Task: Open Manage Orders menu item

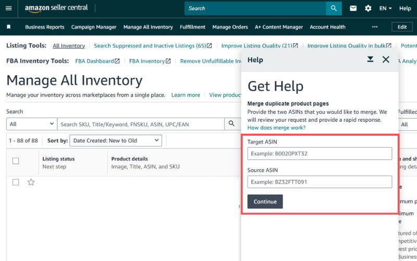Action: tap(230, 27)
